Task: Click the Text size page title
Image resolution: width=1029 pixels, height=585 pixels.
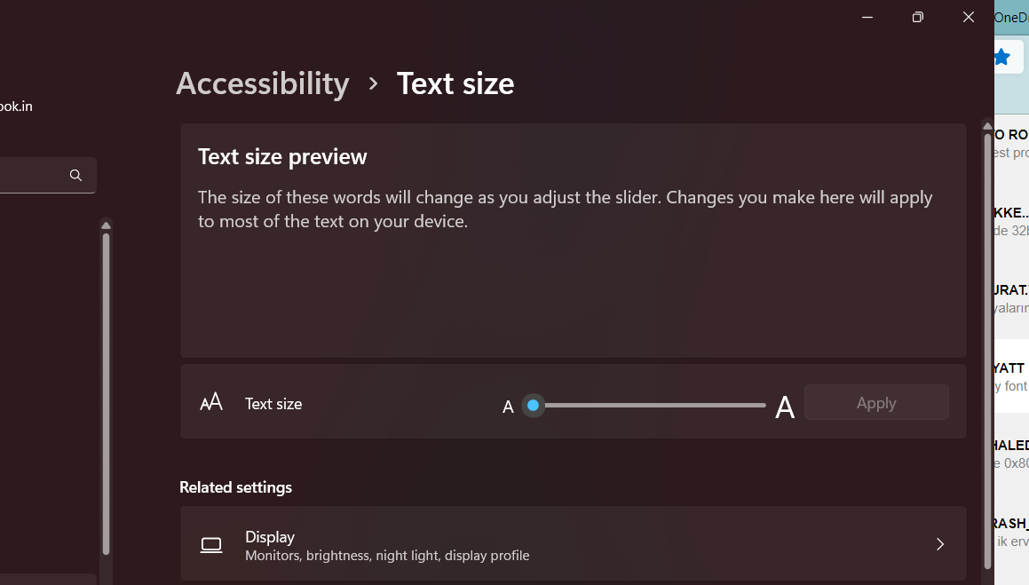Action: click(455, 84)
